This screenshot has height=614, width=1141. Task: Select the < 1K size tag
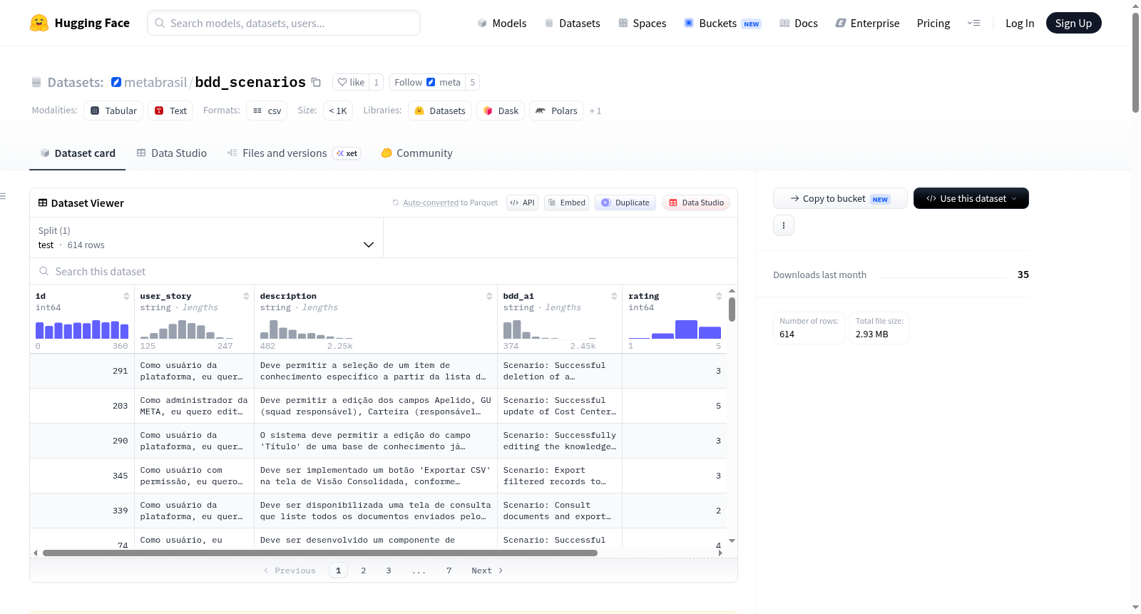[338, 111]
